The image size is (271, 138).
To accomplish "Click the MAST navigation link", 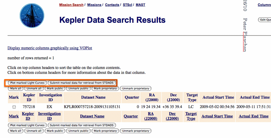I will coord(141,5).
